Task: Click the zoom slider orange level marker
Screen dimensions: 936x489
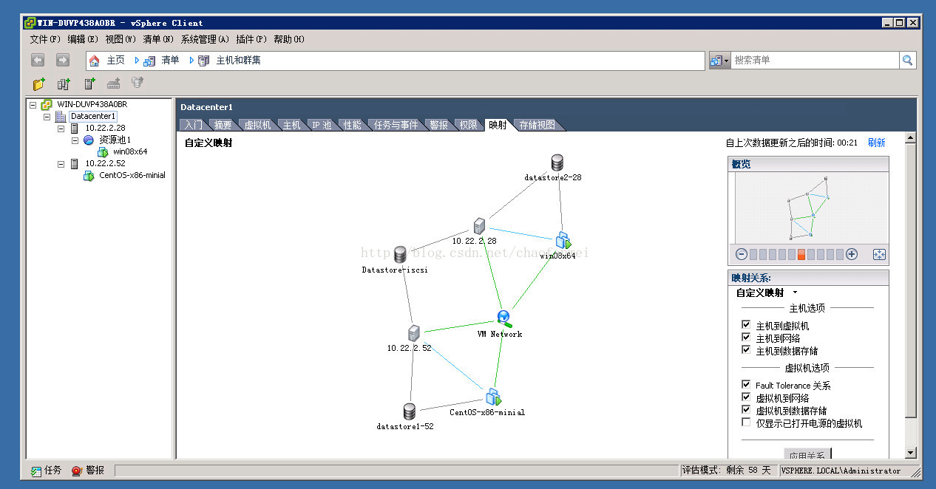Action: (x=801, y=254)
